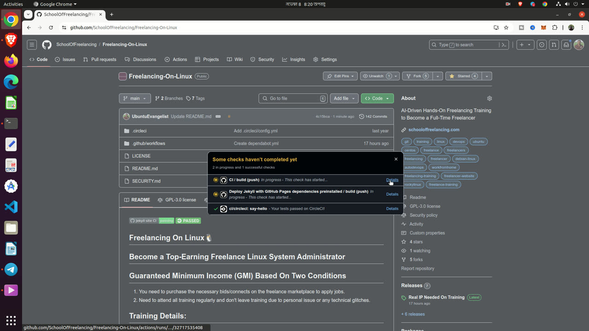Open Brave browser from dock
Image resolution: width=589 pixels, height=331 pixels.
(11, 40)
